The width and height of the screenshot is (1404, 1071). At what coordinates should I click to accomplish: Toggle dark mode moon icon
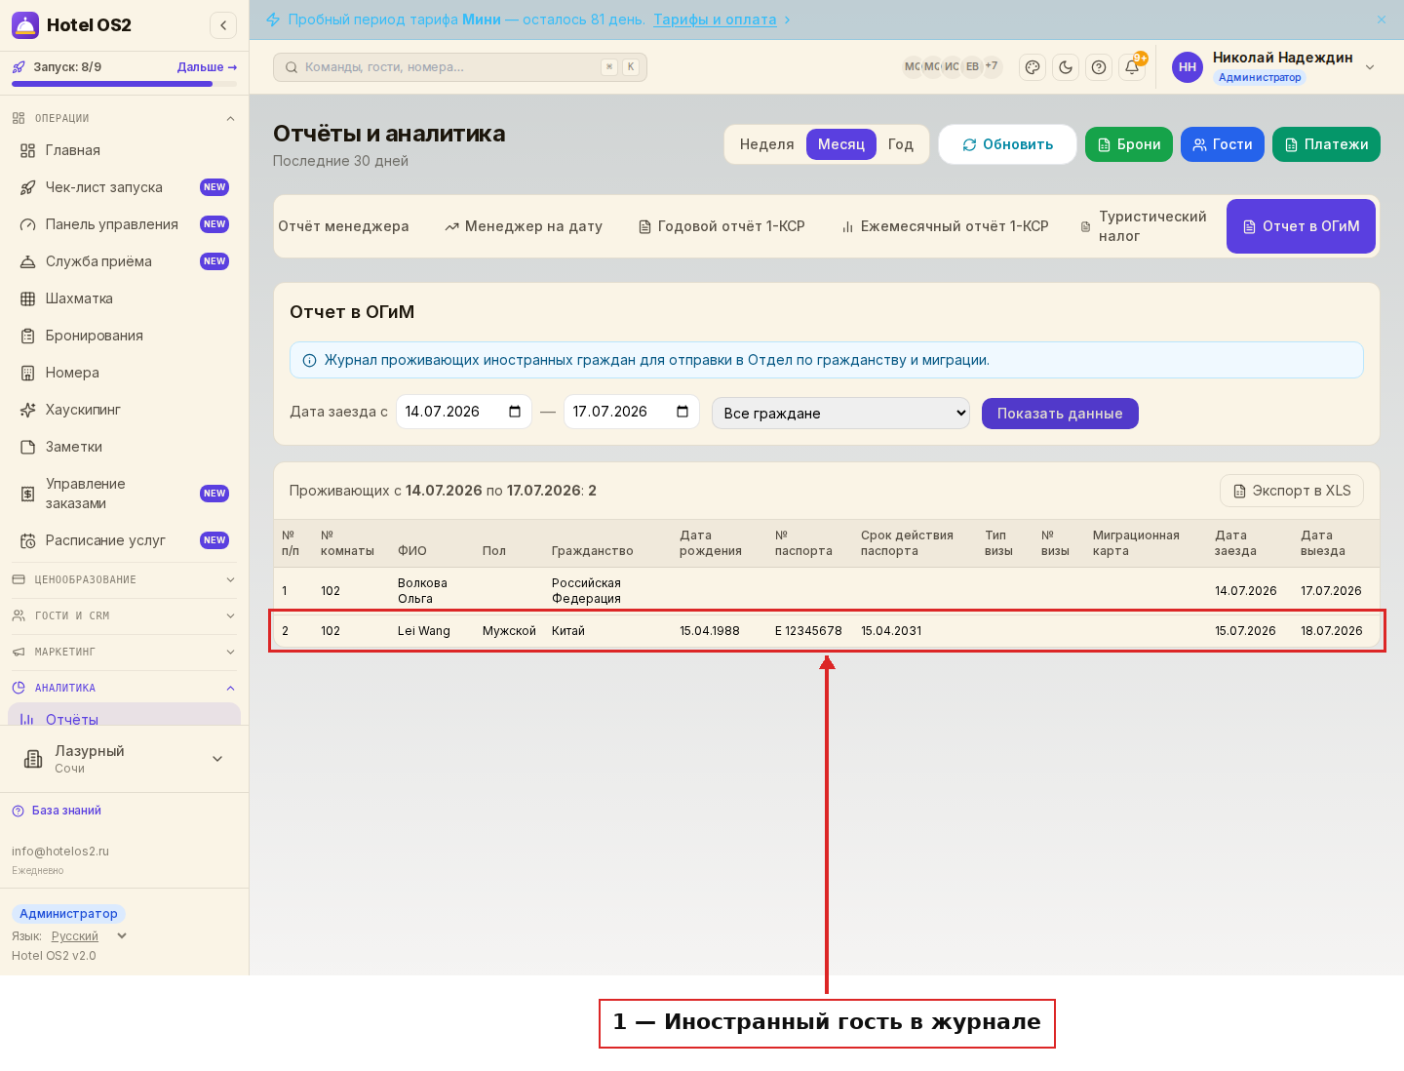[x=1066, y=67]
